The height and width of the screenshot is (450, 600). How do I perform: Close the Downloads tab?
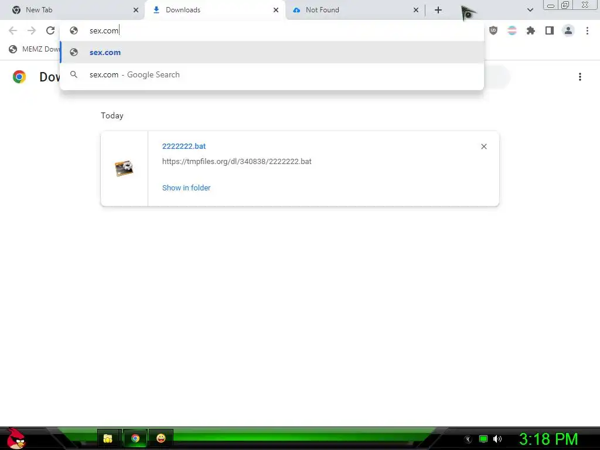click(x=276, y=10)
